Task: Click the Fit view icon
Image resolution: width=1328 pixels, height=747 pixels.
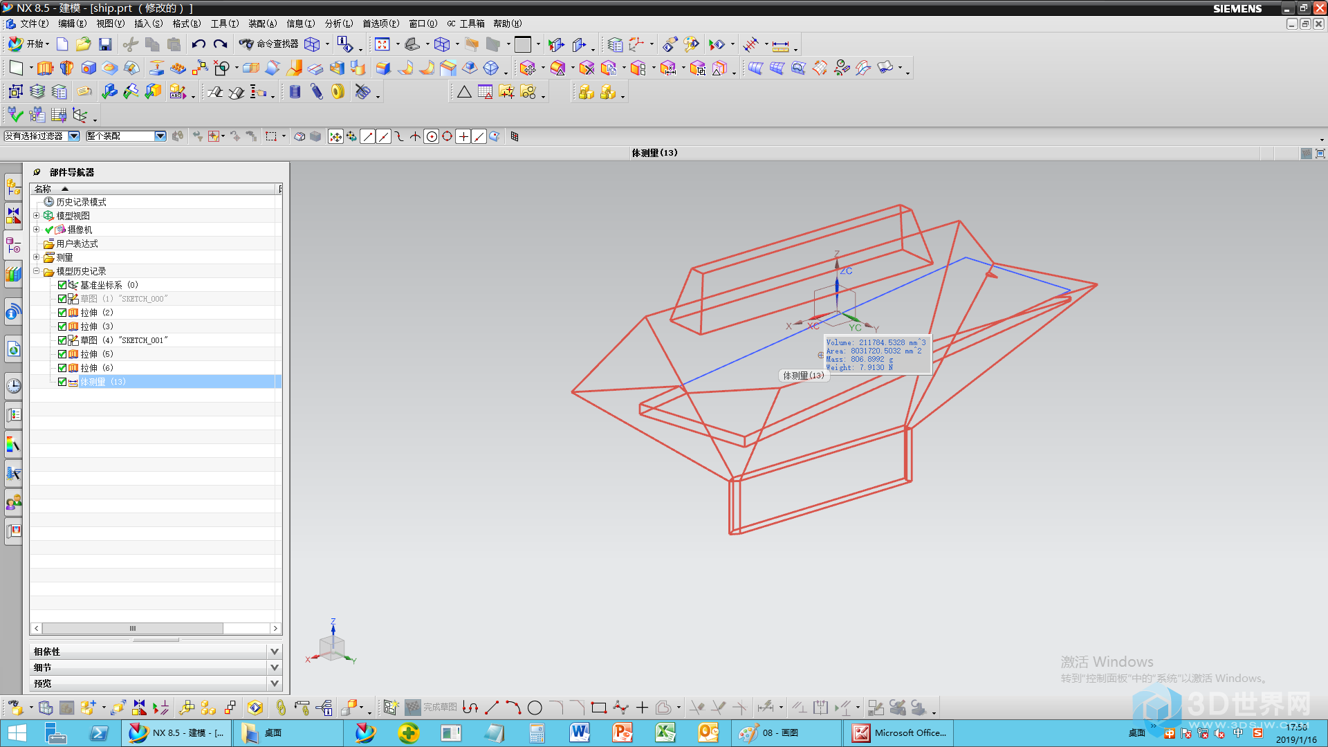Action: tap(382, 44)
